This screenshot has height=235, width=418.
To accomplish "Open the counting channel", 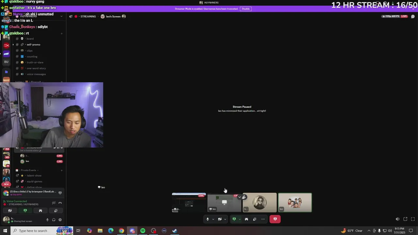I will pyautogui.click(x=32, y=56).
